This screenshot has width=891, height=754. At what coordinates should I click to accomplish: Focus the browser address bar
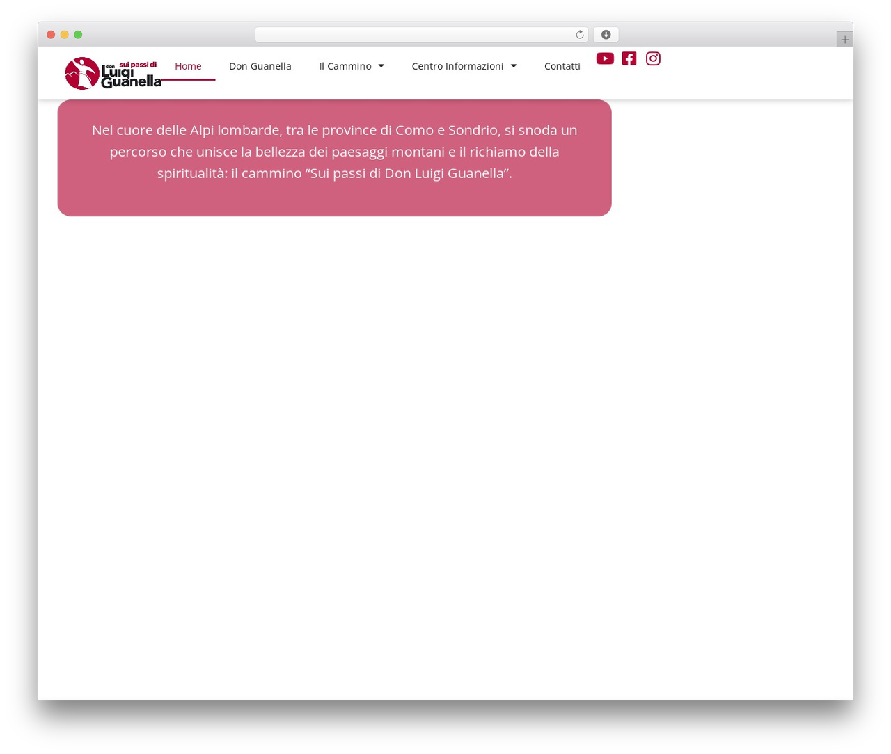pyautogui.click(x=422, y=35)
